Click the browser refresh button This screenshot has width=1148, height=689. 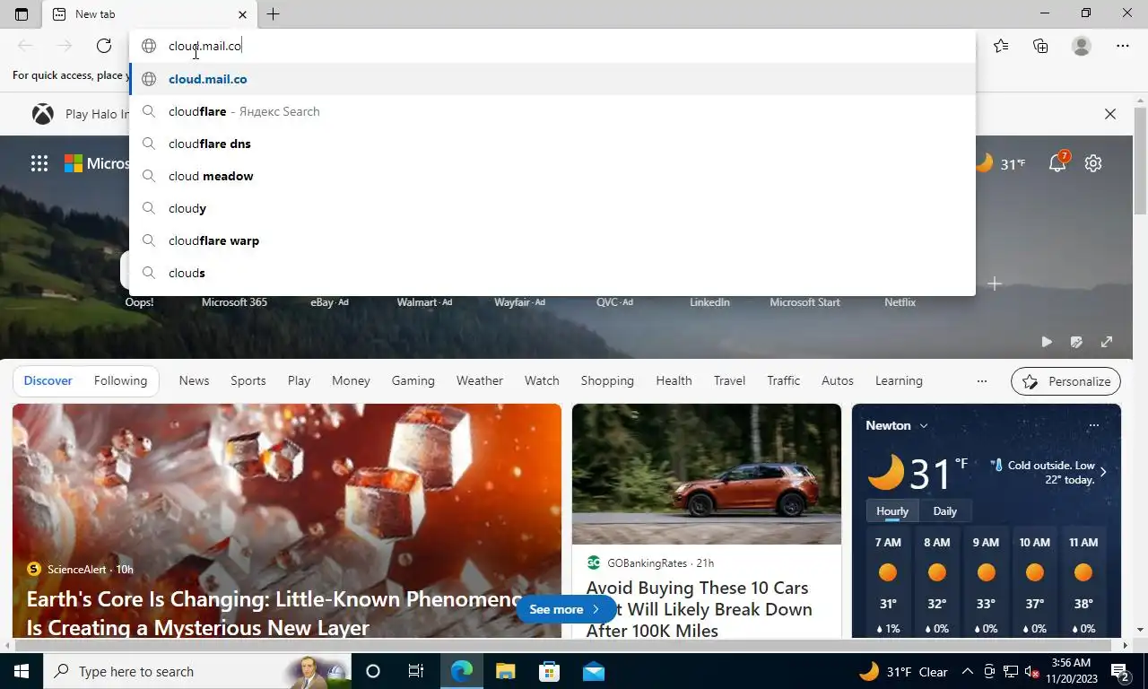point(104,46)
